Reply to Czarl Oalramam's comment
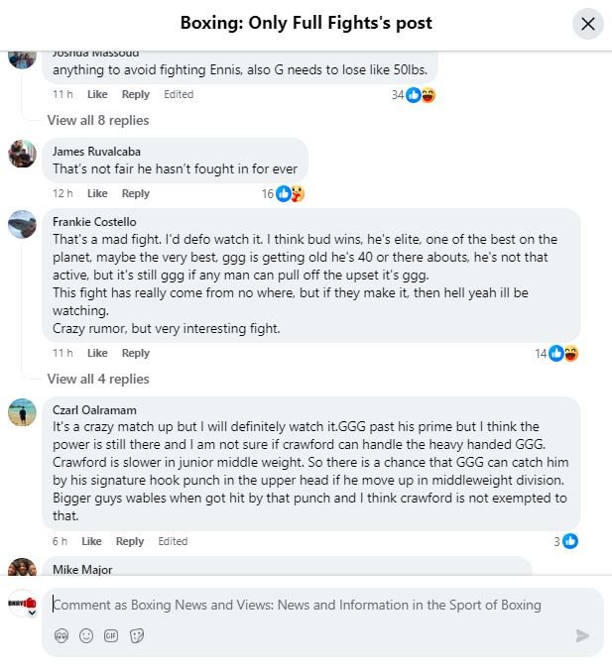612x669 pixels. click(x=130, y=541)
